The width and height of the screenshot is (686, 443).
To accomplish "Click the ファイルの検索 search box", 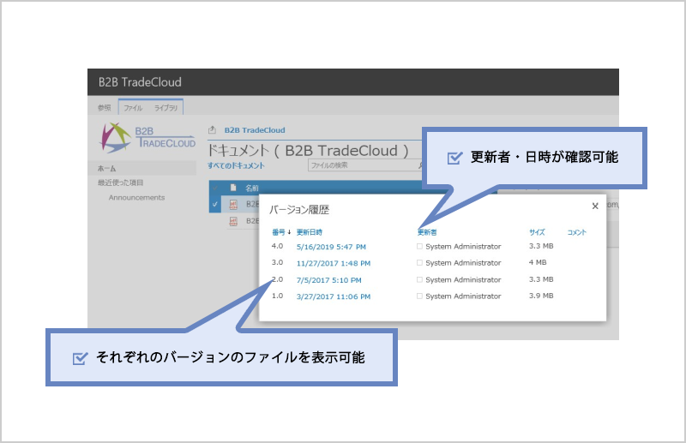I will (x=360, y=165).
